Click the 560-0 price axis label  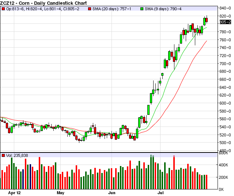225,119
